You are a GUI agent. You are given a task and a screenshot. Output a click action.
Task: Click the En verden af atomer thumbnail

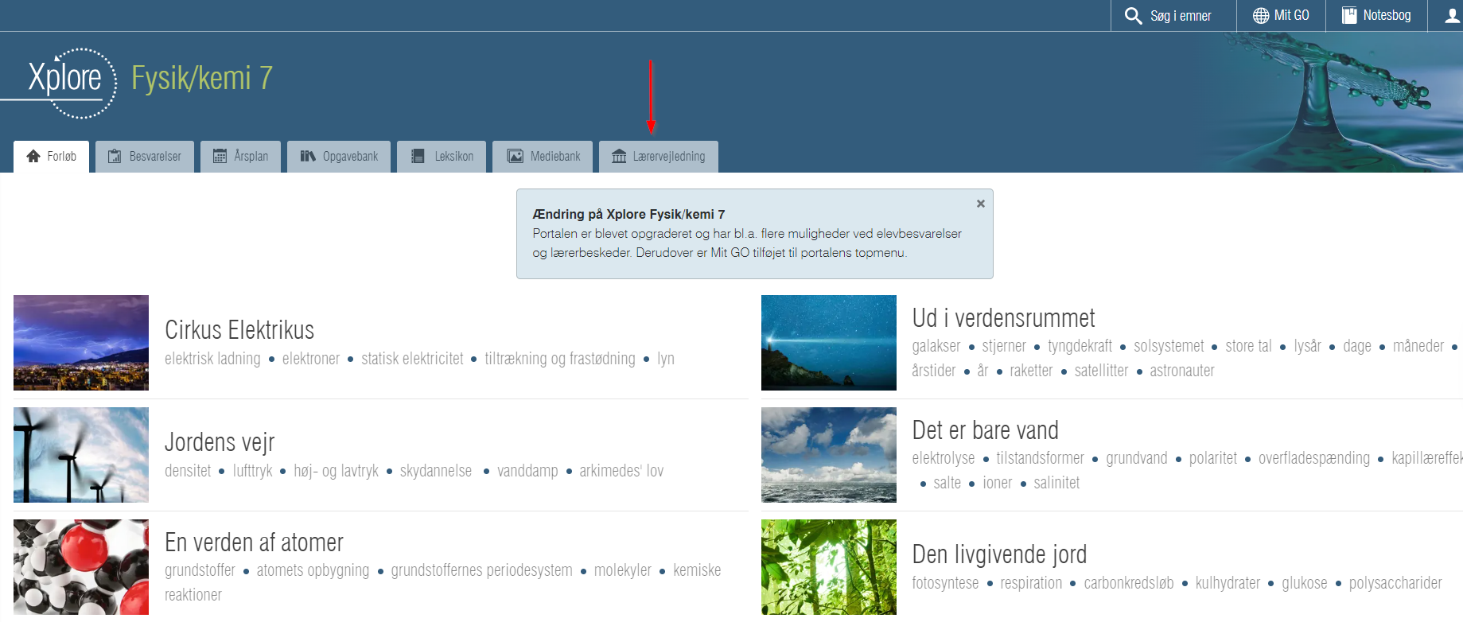click(81, 566)
